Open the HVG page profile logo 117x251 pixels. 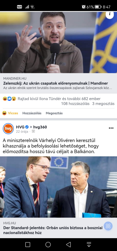pos(8,128)
